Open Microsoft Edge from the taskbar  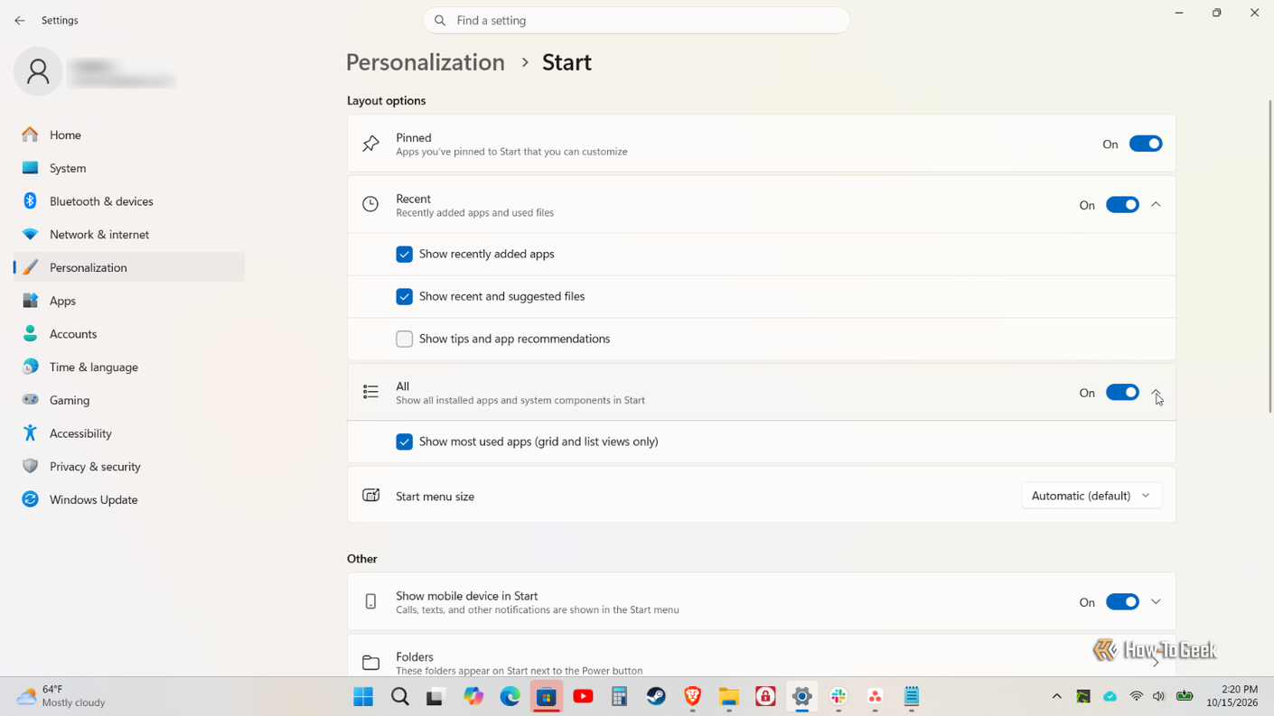[x=510, y=696]
